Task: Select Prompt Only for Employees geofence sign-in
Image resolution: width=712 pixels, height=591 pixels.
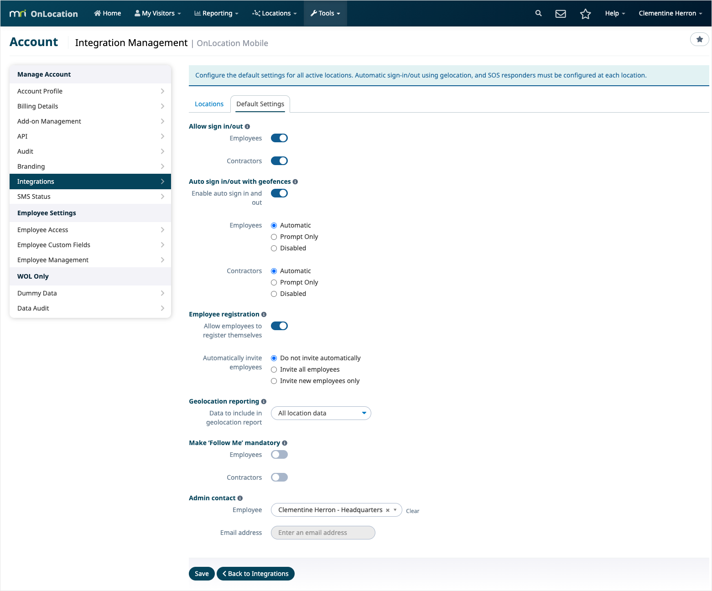Action: tap(274, 237)
